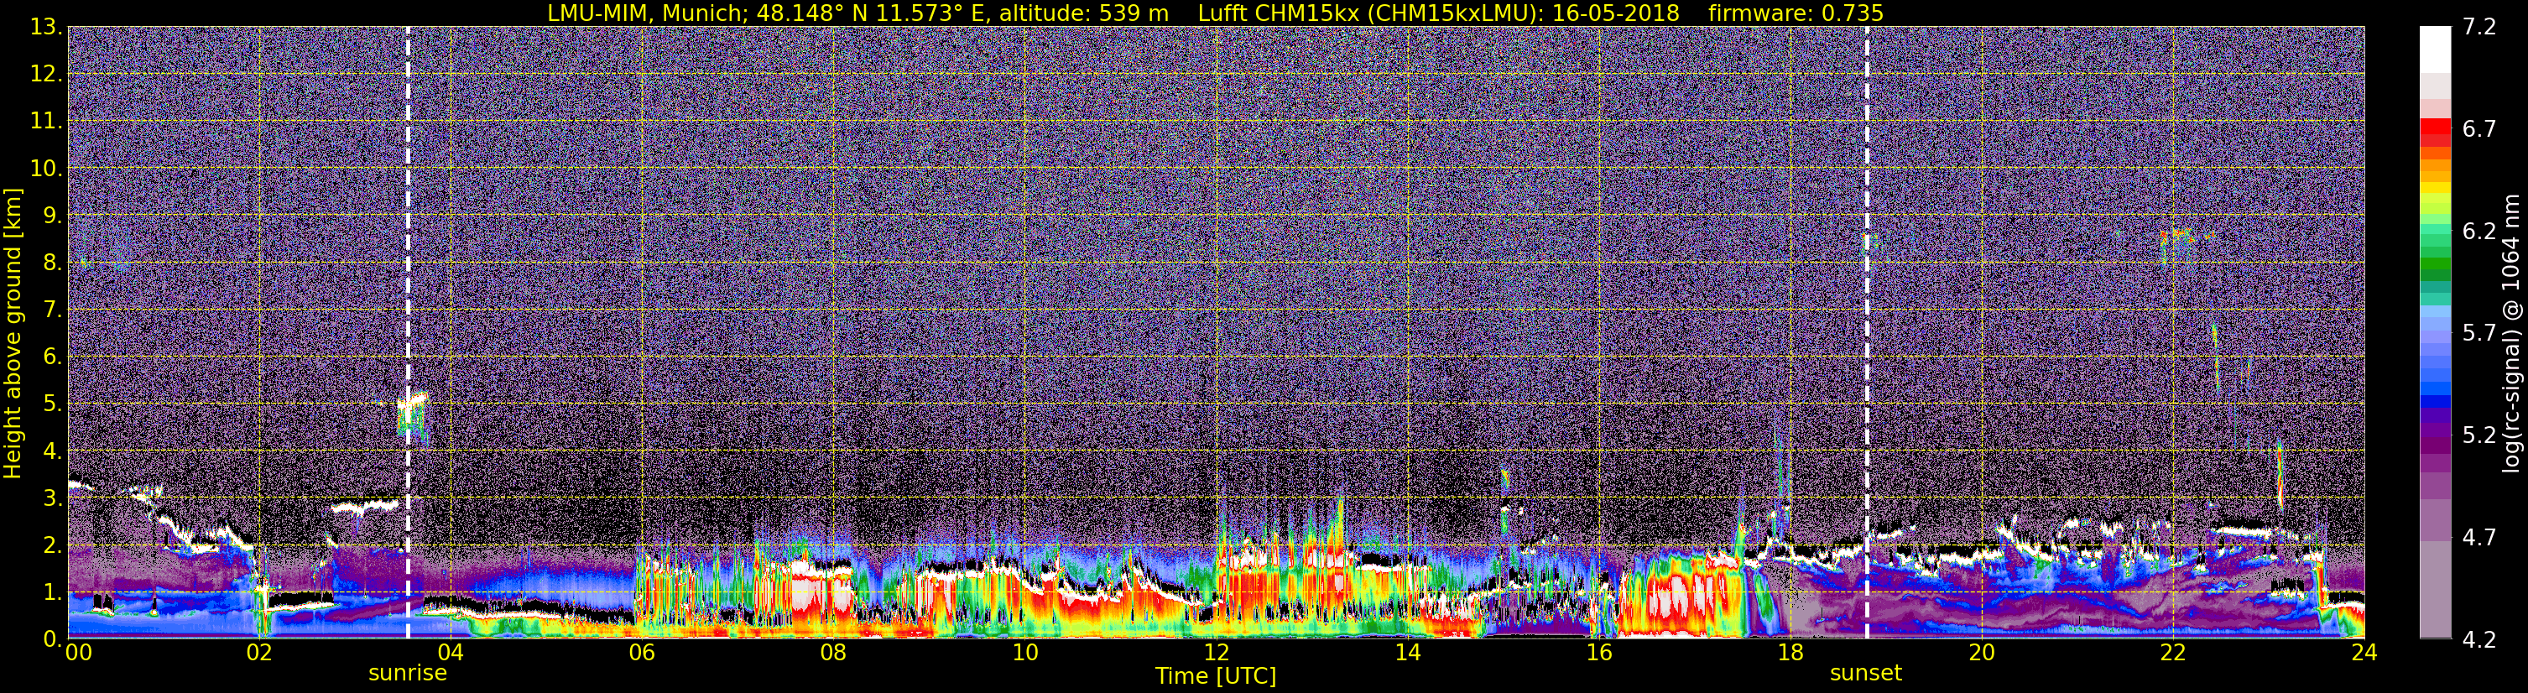Click the '10' time axis tick label
The width and height of the screenshot is (2528, 693).
pos(1024,653)
